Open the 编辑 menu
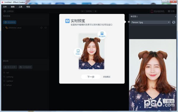Viewport: 178px width, 112px height. click(12, 7)
